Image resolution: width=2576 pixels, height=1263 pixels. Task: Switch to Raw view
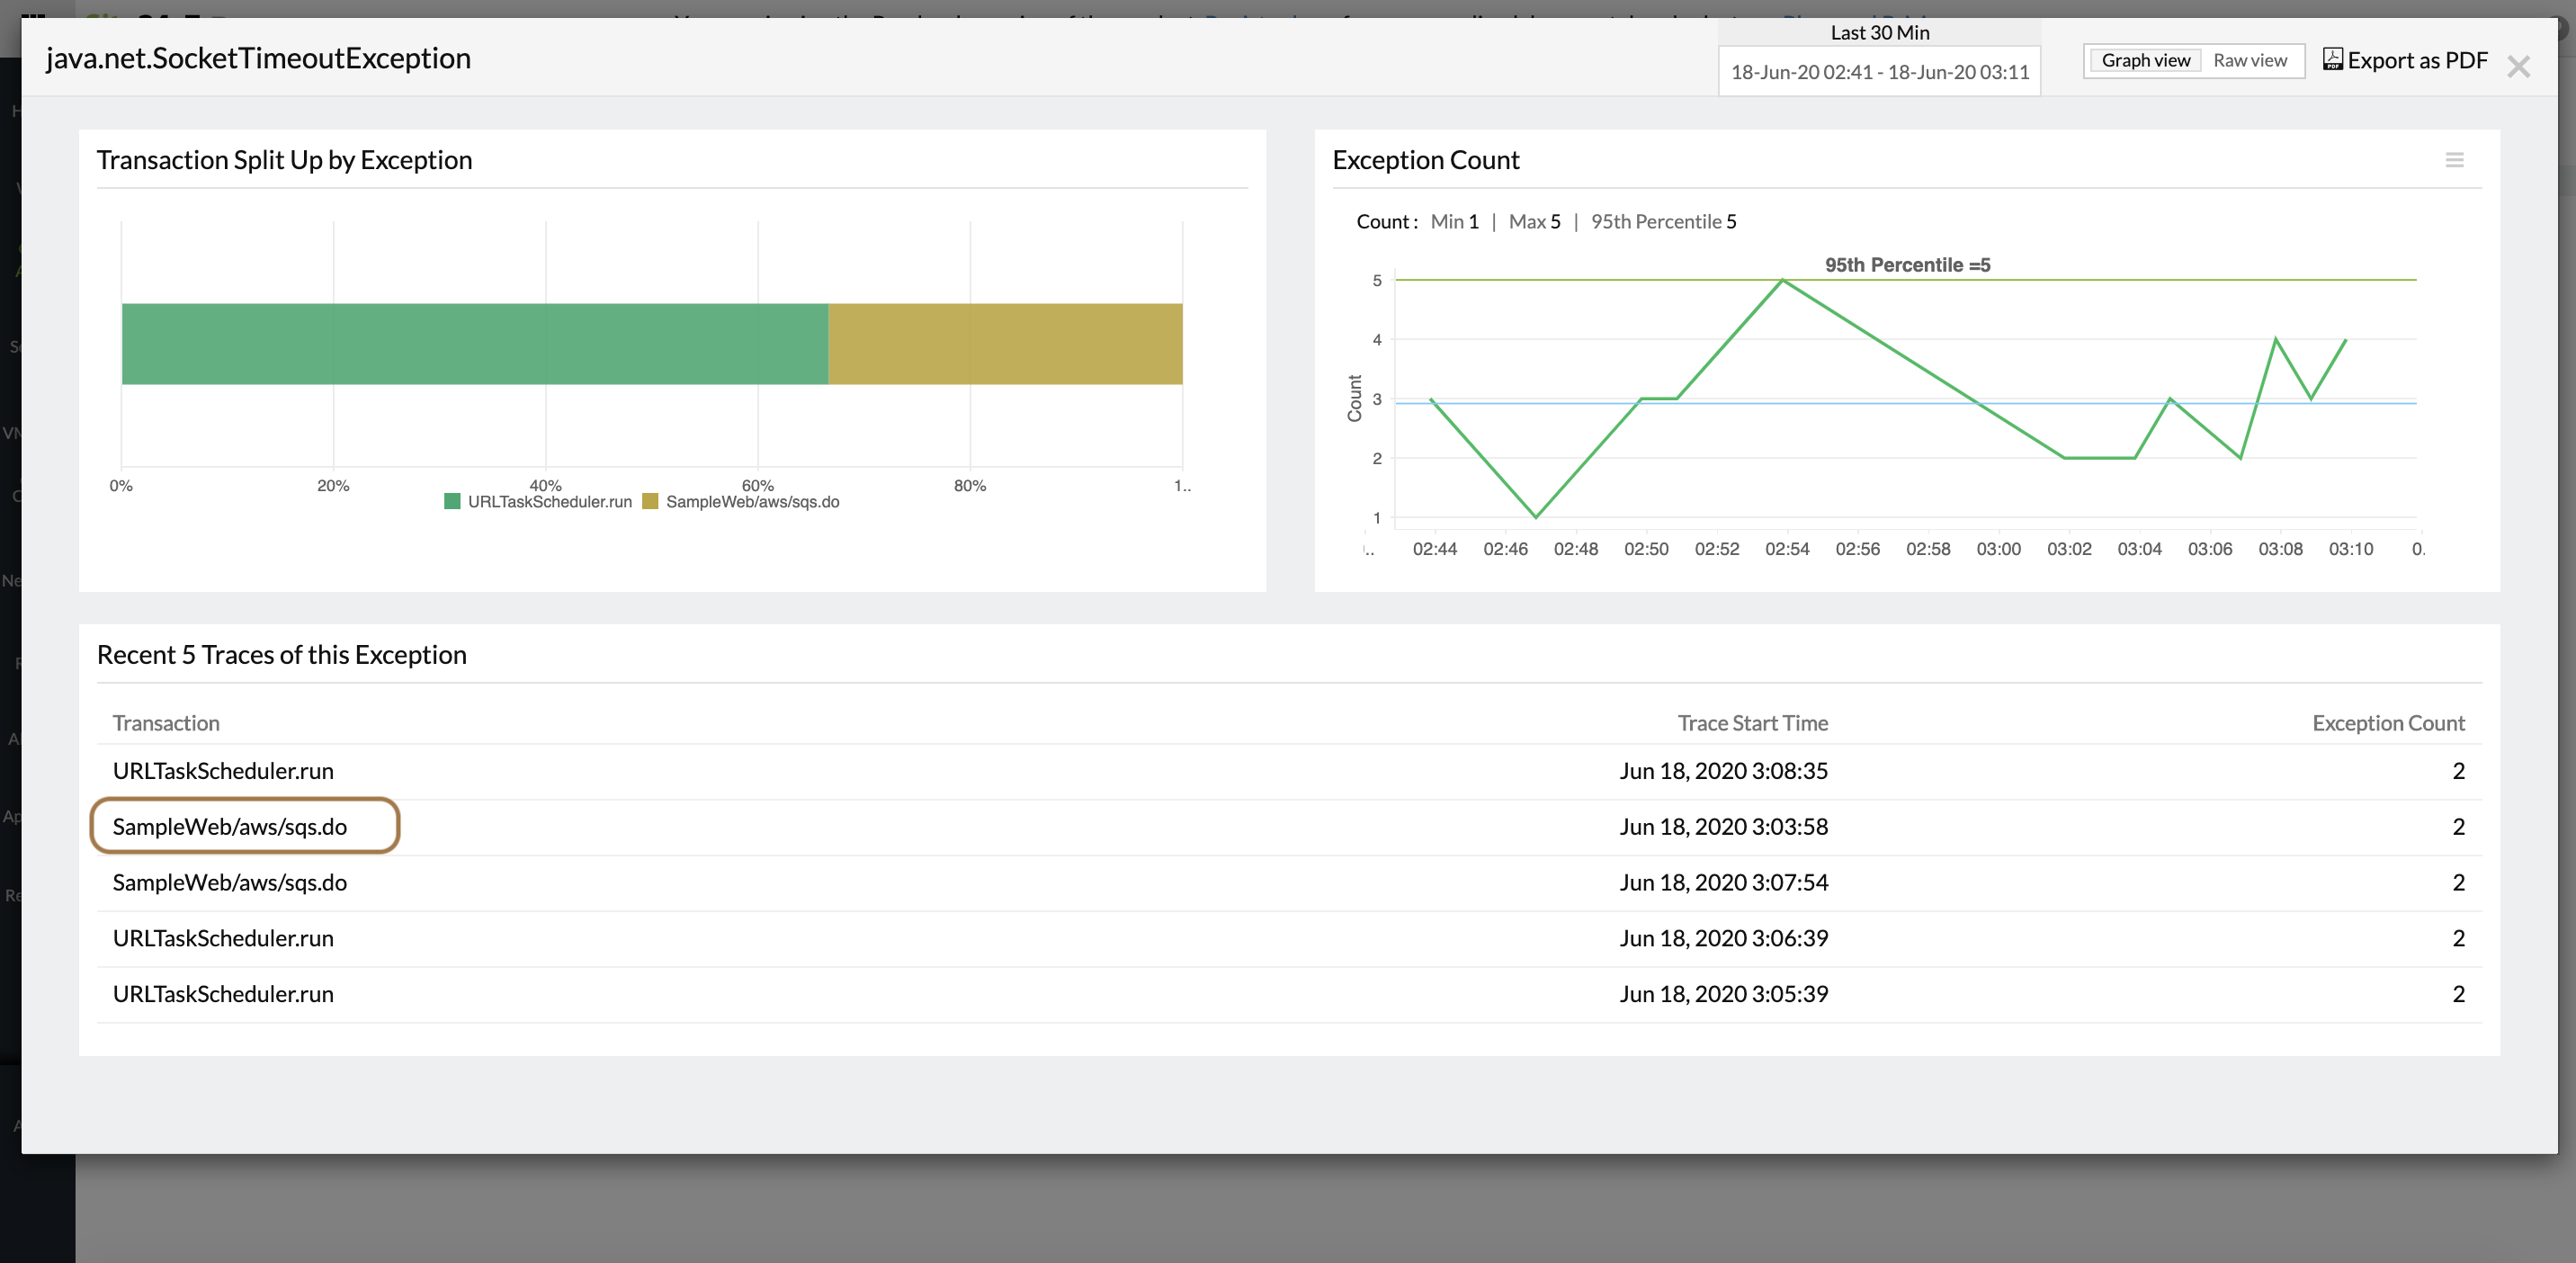2249,60
